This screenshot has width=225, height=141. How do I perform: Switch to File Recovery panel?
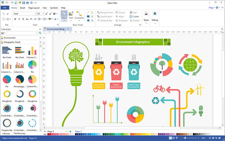[x=20, y=133]
